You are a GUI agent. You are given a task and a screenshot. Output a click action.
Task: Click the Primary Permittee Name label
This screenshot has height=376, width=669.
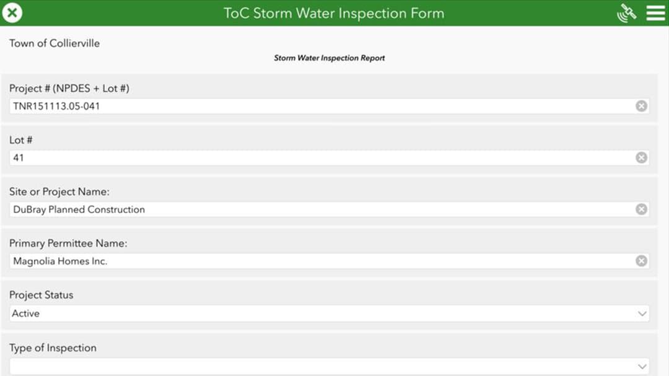68,243
